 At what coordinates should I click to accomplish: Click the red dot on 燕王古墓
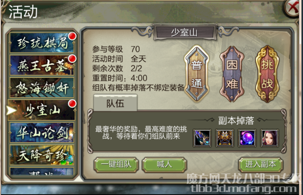[x=72, y=58]
